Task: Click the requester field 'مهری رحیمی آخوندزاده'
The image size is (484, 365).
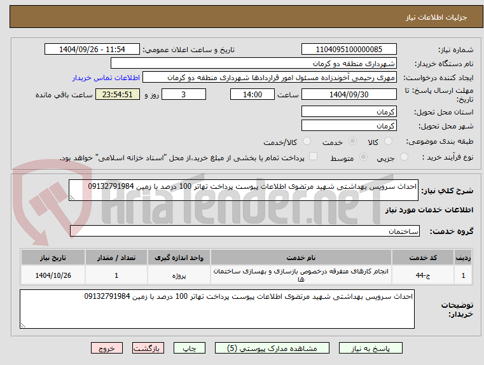Action: [x=269, y=77]
